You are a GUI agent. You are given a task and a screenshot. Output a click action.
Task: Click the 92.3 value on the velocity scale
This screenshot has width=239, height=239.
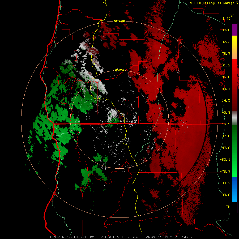click(226, 42)
